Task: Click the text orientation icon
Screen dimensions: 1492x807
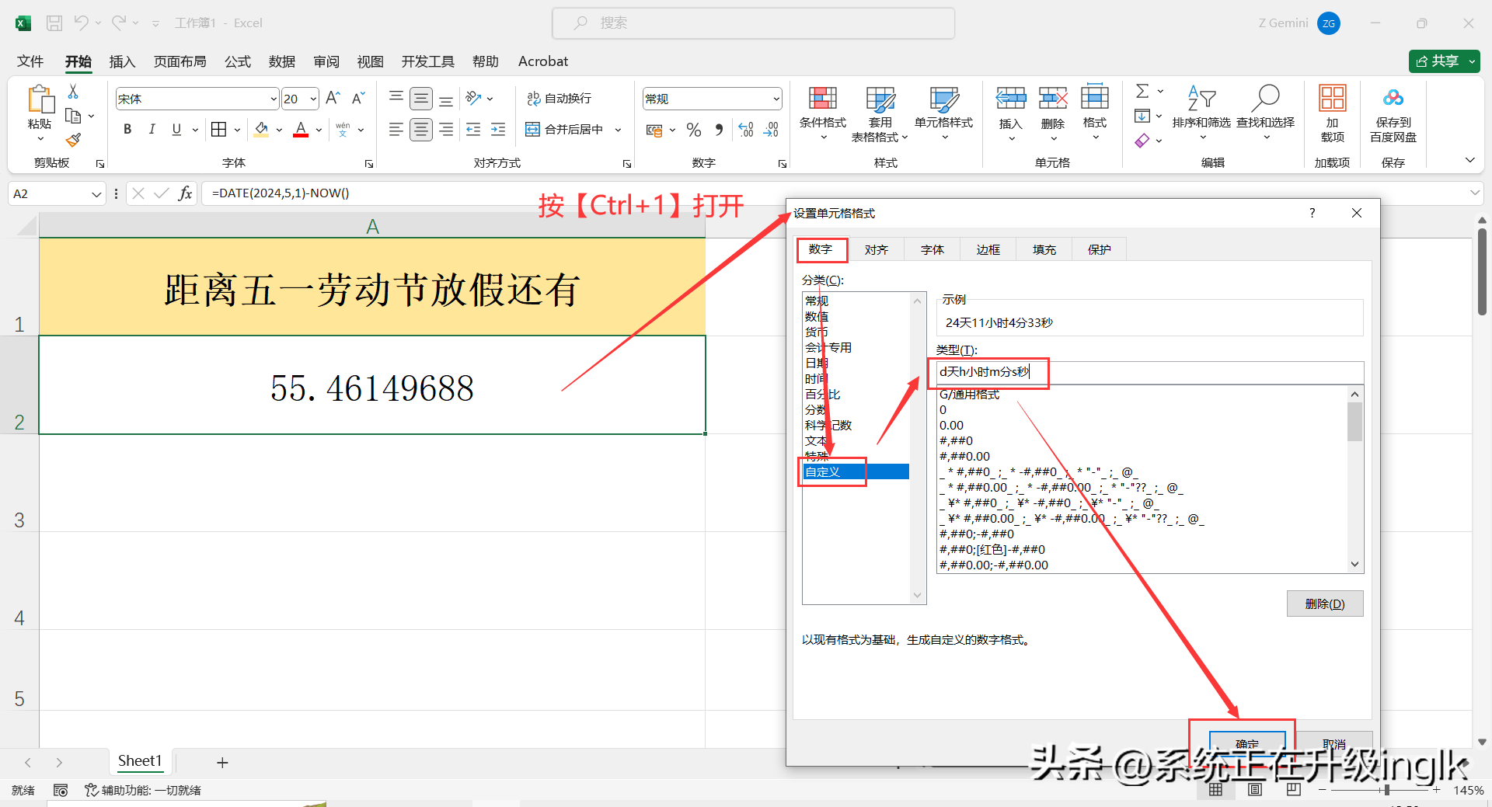Action: tap(473, 98)
